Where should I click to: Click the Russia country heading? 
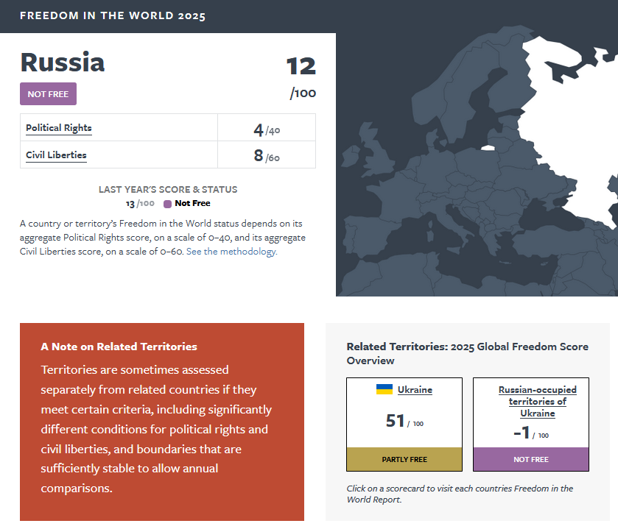[63, 63]
